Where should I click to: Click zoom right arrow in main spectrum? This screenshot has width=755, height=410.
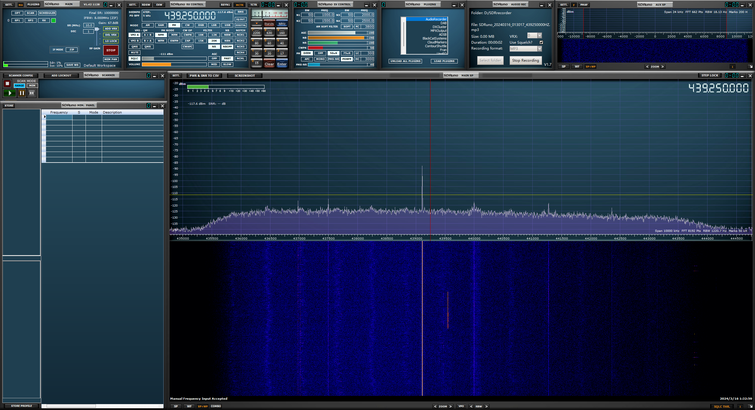click(450, 406)
